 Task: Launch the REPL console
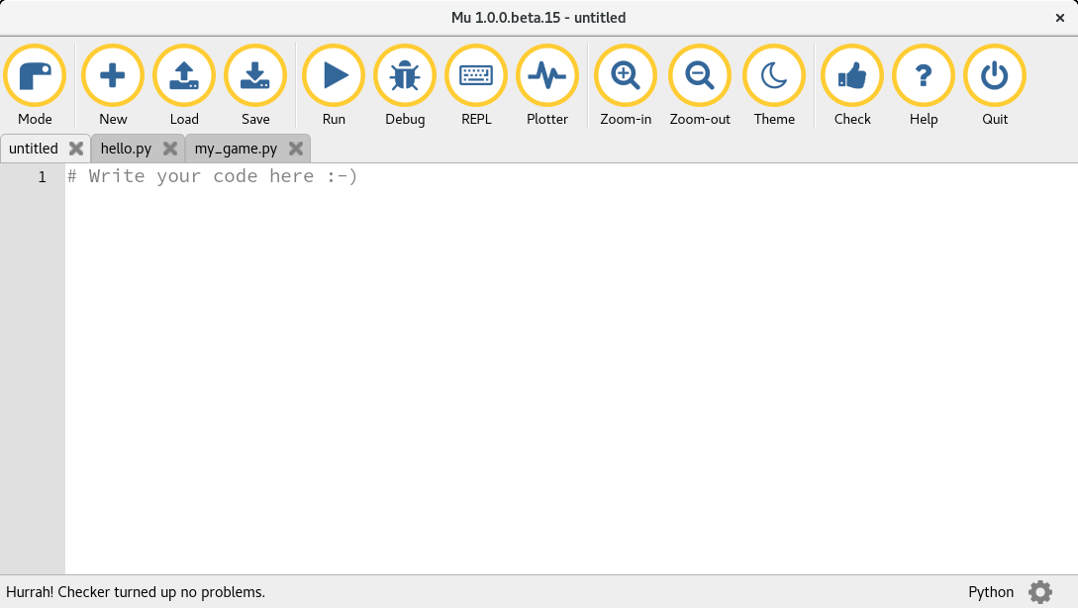tap(476, 76)
